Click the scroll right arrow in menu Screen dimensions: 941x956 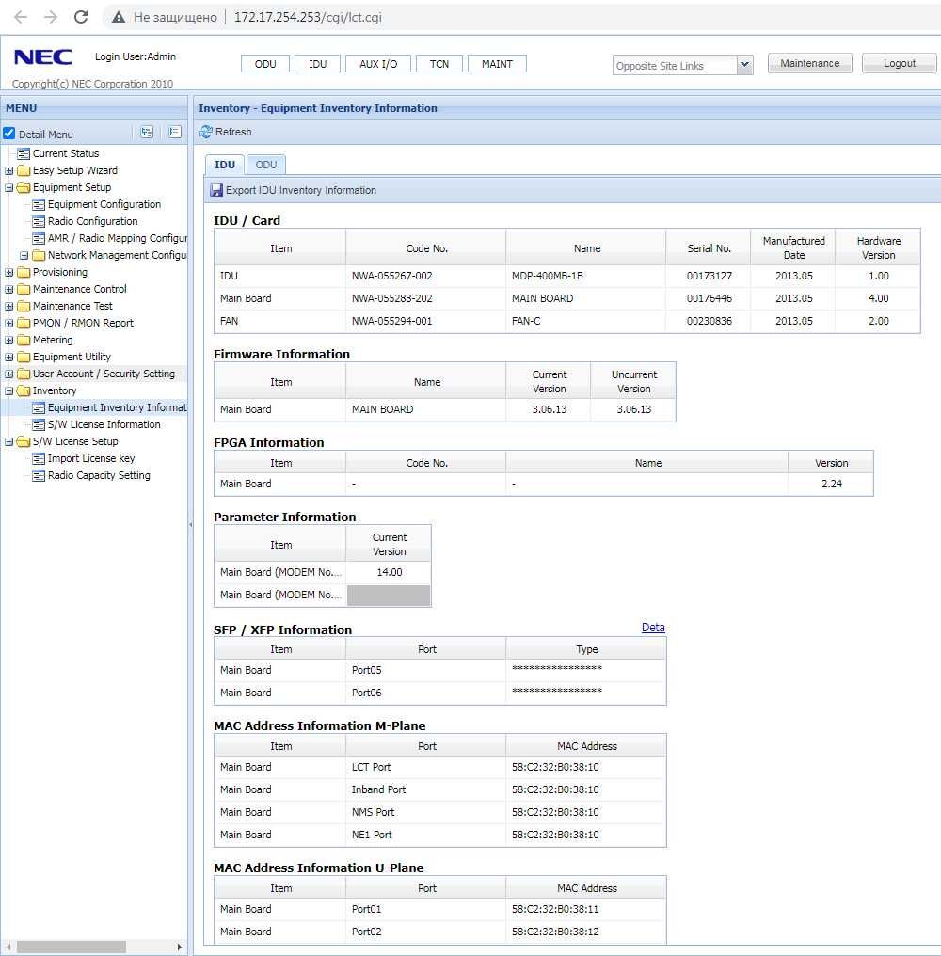click(180, 947)
